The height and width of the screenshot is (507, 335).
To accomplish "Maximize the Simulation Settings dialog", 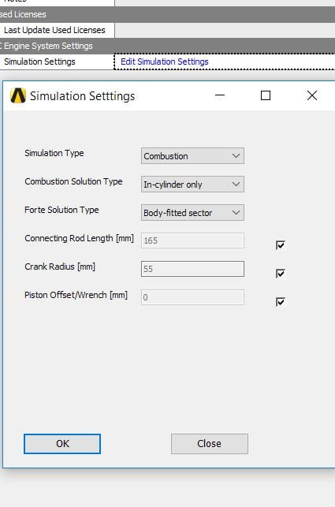I will (x=266, y=95).
